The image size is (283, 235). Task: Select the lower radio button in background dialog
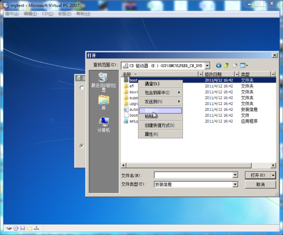pyautogui.click(x=81, y=146)
